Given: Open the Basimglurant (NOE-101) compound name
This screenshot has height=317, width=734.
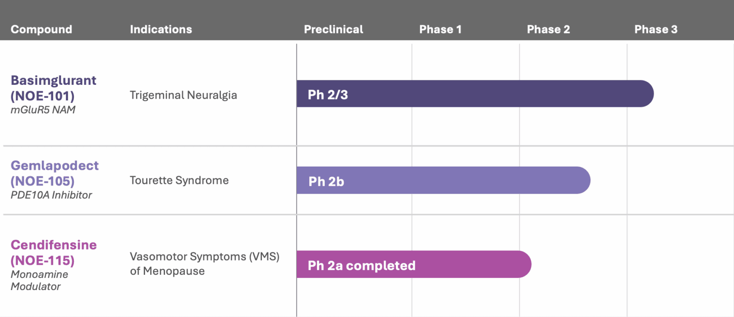Looking at the screenshot, I should (x=53, y=88).
